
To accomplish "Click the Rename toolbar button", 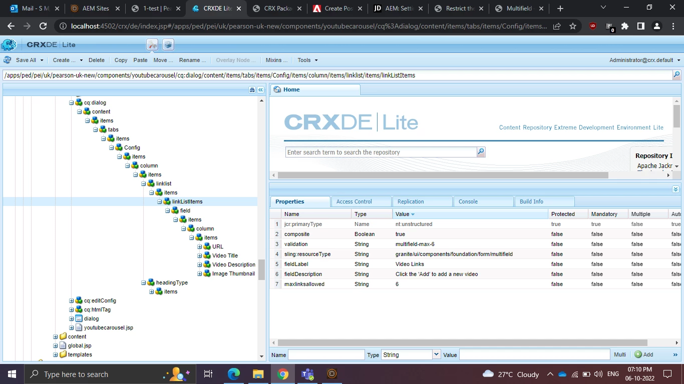I will click(193, 60).
